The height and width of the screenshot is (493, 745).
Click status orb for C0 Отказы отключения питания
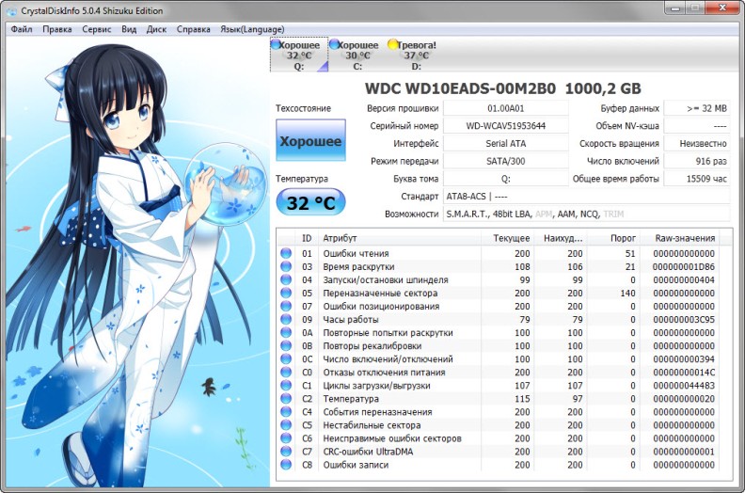pyautogui.click(x=286, y=373)
